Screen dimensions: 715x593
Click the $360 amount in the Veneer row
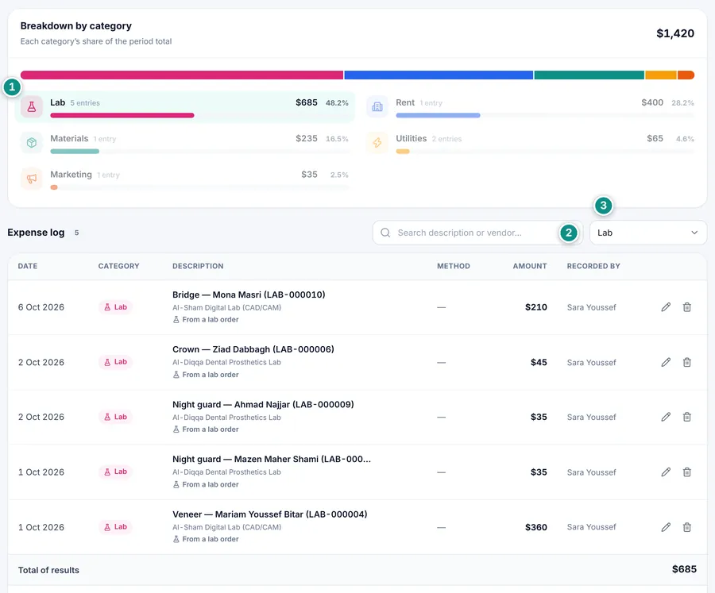(x=535, y=527)
